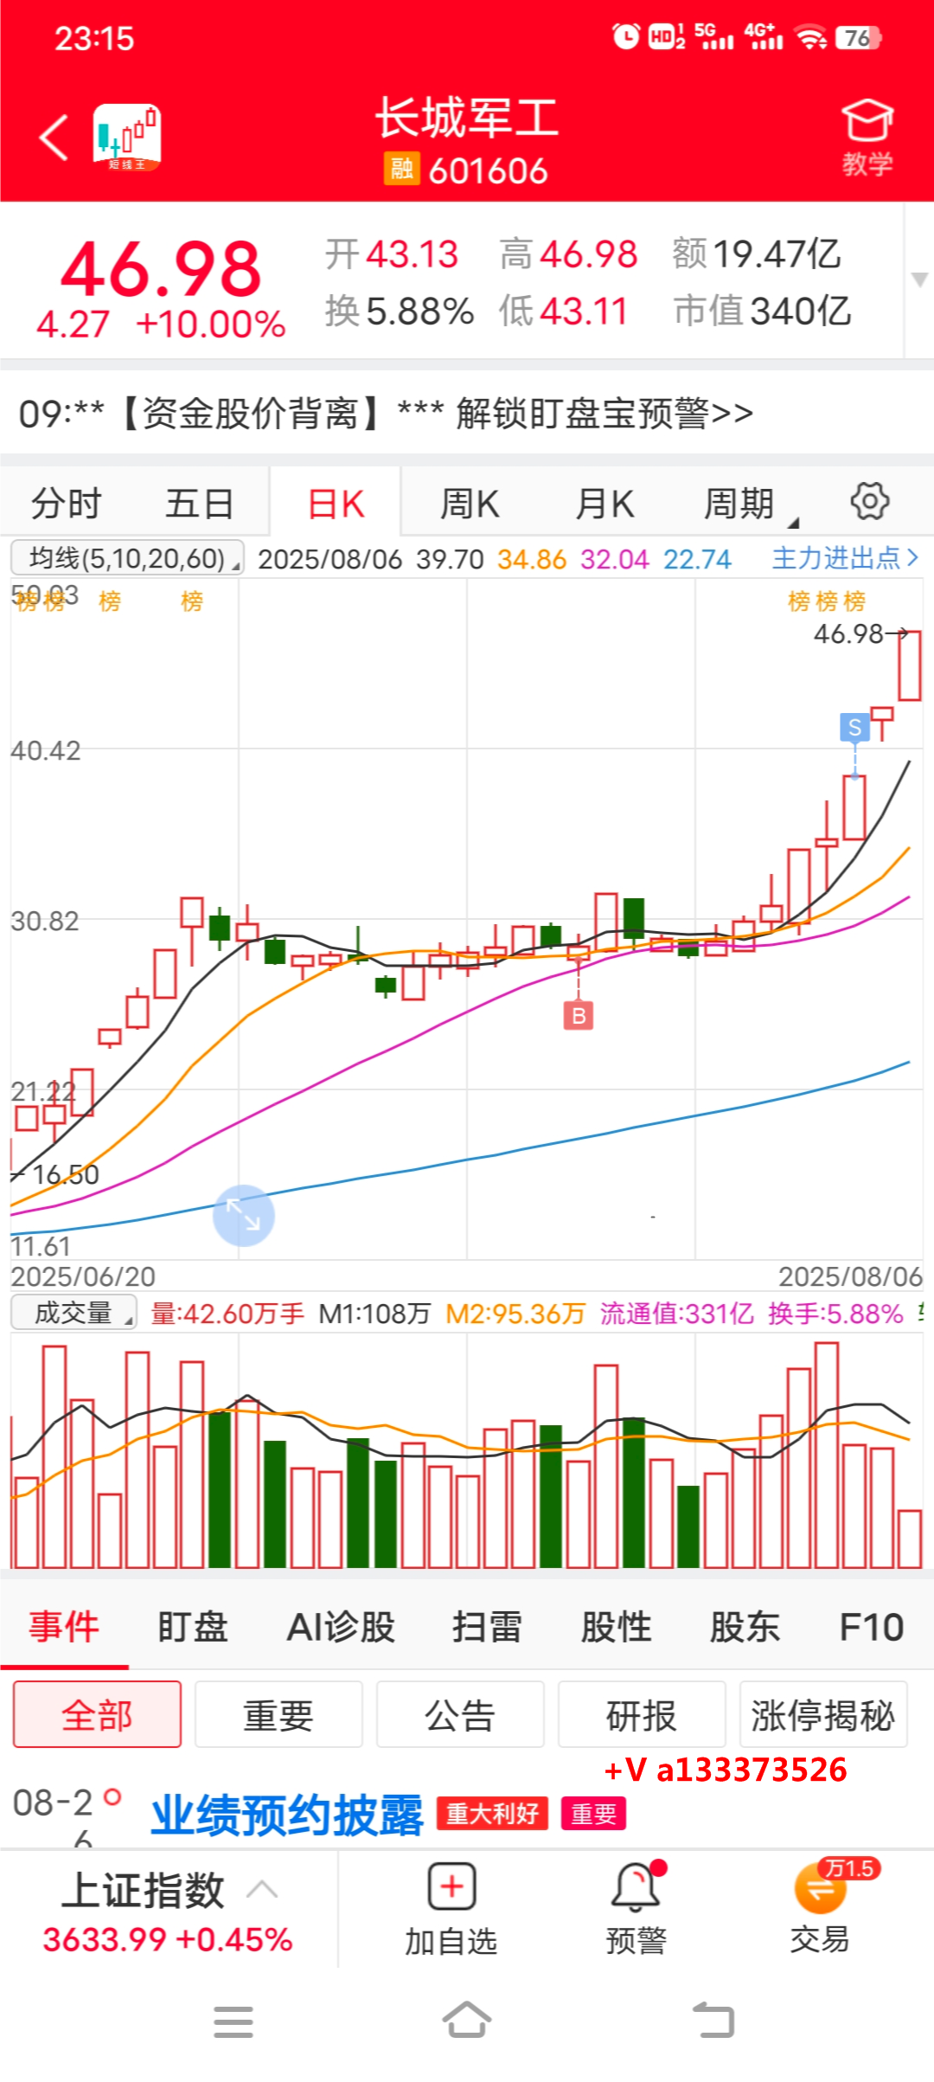Open the short-line king candlestick app icon

127,137
